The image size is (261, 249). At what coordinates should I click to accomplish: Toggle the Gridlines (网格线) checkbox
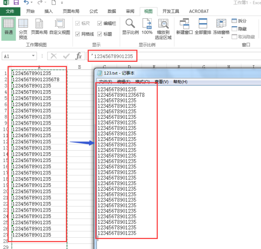tap(78, 34)
